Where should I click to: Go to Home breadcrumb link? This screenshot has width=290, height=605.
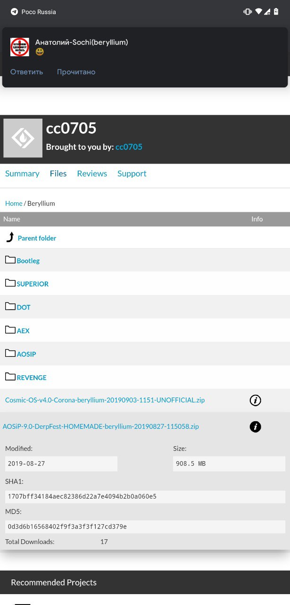click(x=14, y=203)
